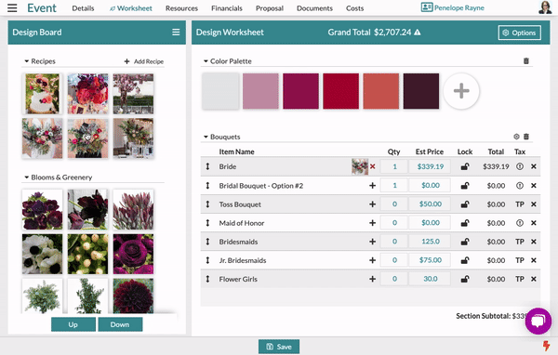Screen dimensions: 558x355
Task: Toggle lock on Jr. Bridesmaids row
Action: click(x=465, y=260)
